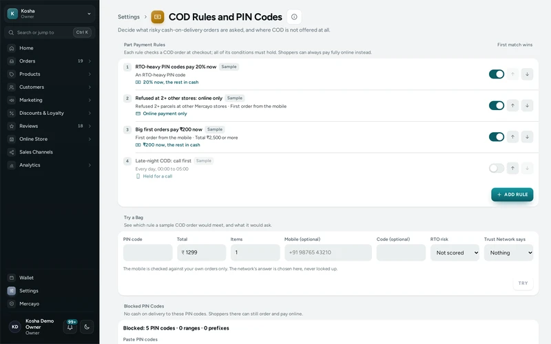Enable the Late-night COD rule
Image resolution: width=551 pixels, height=344 pixels.
pos(496,168)
